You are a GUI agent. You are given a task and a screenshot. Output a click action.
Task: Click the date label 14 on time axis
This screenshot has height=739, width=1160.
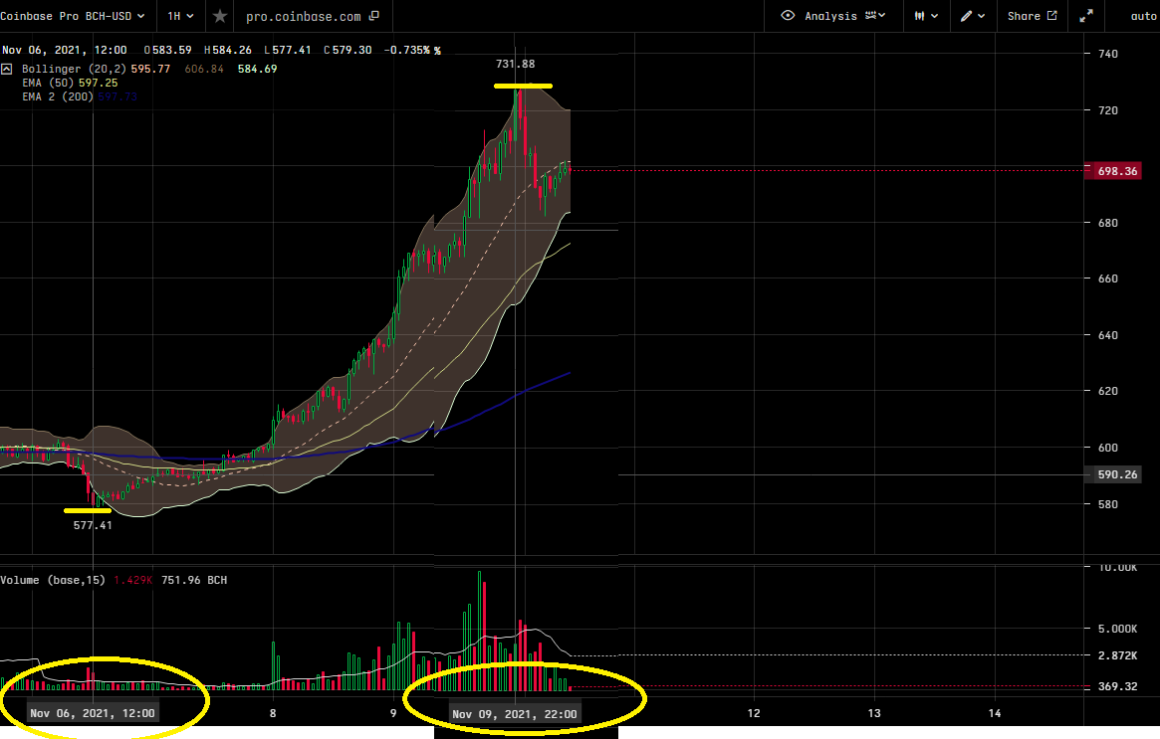click(995, 713)
